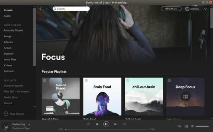
Task: Open Videos in the sidebar
Action: point(8,65)
